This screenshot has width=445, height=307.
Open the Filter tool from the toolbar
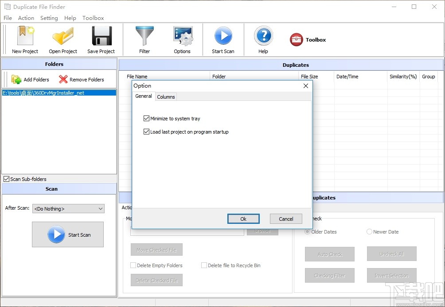[145, 39]
